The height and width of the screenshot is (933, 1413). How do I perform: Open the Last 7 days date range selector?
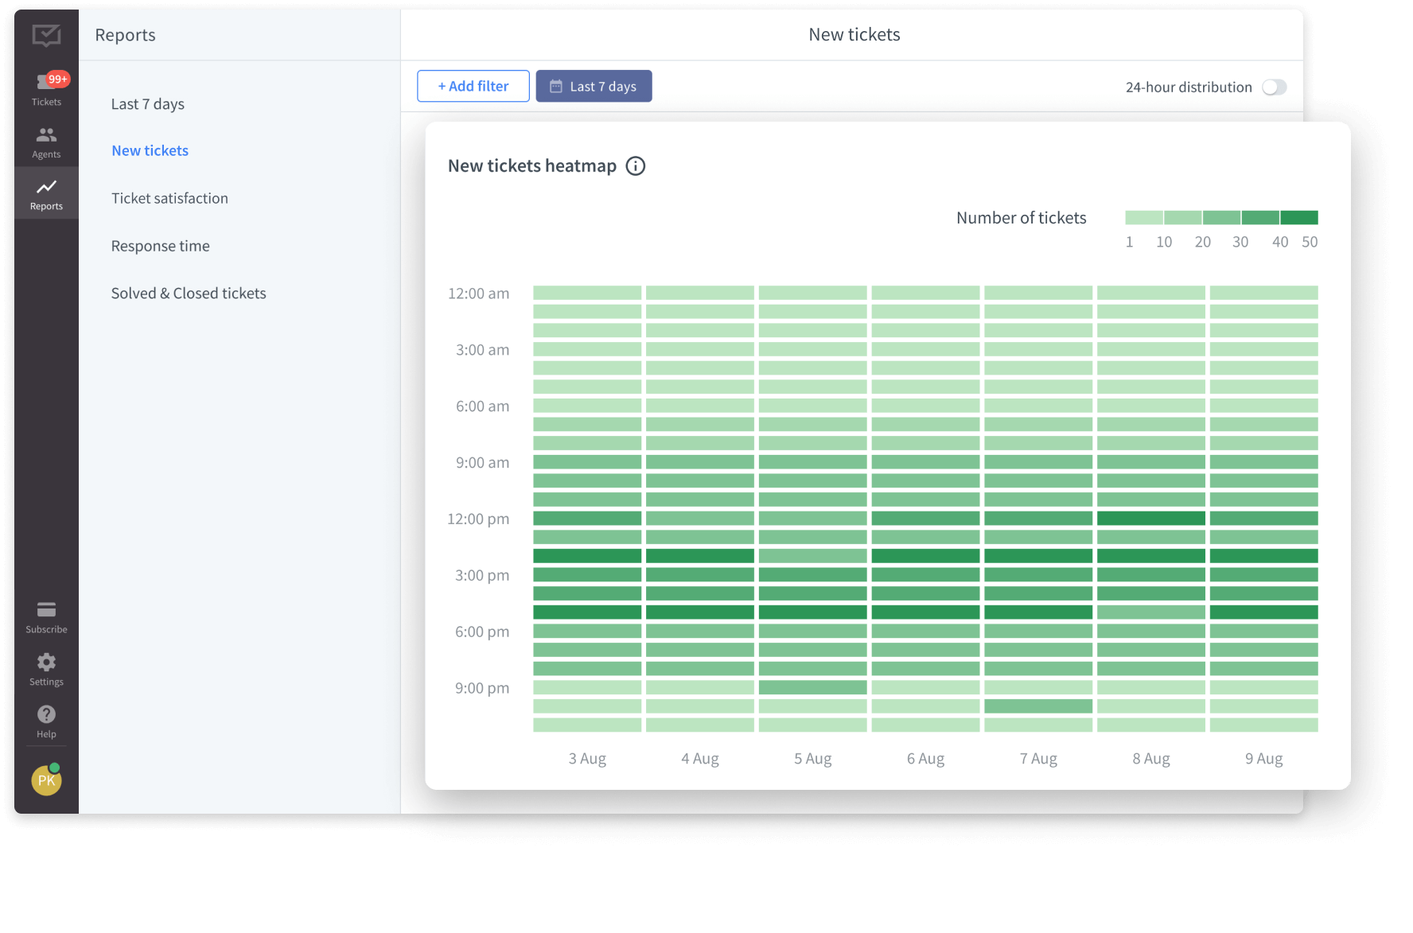click(x=594, y=86)
